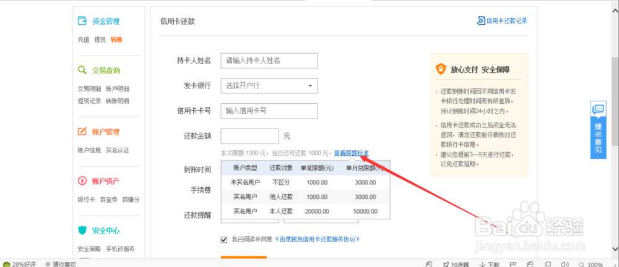The height and width of the screenshot is (267, 619).
Task: Click 他人还款 cell in limits table
Action: tap(281, 197)
